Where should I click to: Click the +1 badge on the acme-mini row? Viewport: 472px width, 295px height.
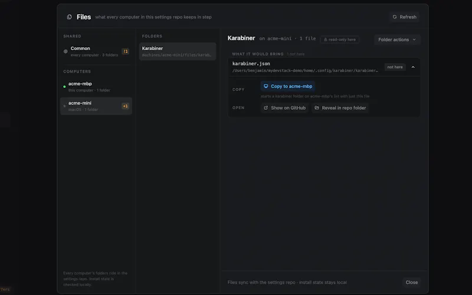pos(125,106)
